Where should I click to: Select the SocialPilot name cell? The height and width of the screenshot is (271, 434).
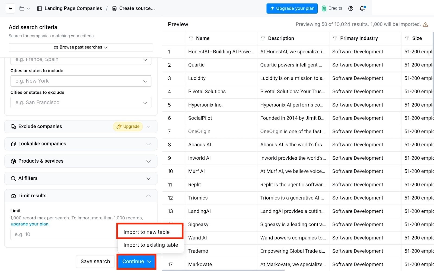221,118
